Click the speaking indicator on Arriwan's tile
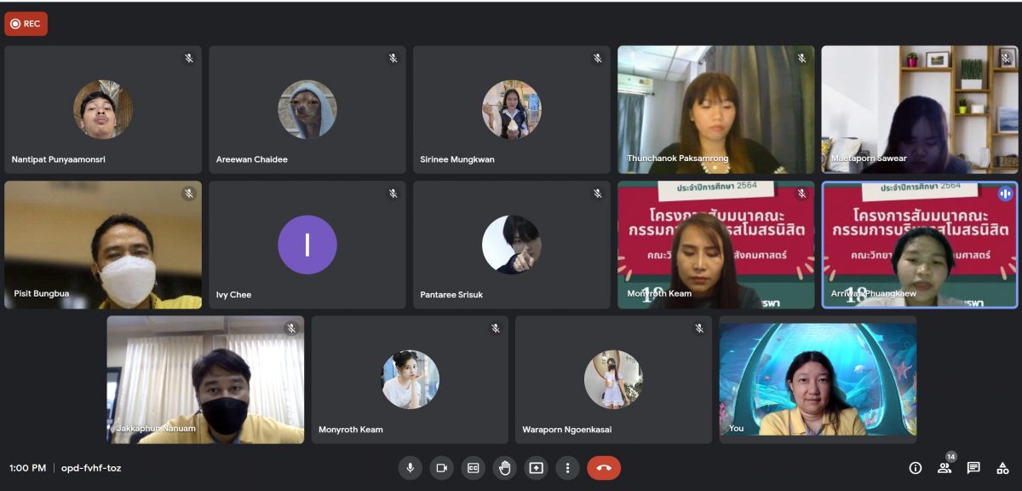Screen dimensions: 1022x491 (x=1005, y=194)
